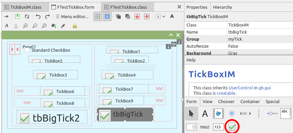Open the Menu editor

pos(72,16)
